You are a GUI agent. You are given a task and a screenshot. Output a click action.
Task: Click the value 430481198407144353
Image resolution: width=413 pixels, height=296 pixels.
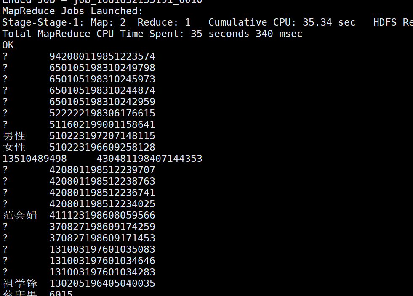click(x=149, y=159)
